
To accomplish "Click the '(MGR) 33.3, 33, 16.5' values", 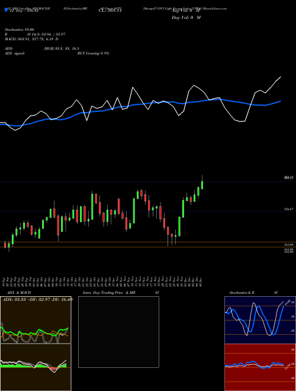I will pyautogui.click(x=62, y=49).
